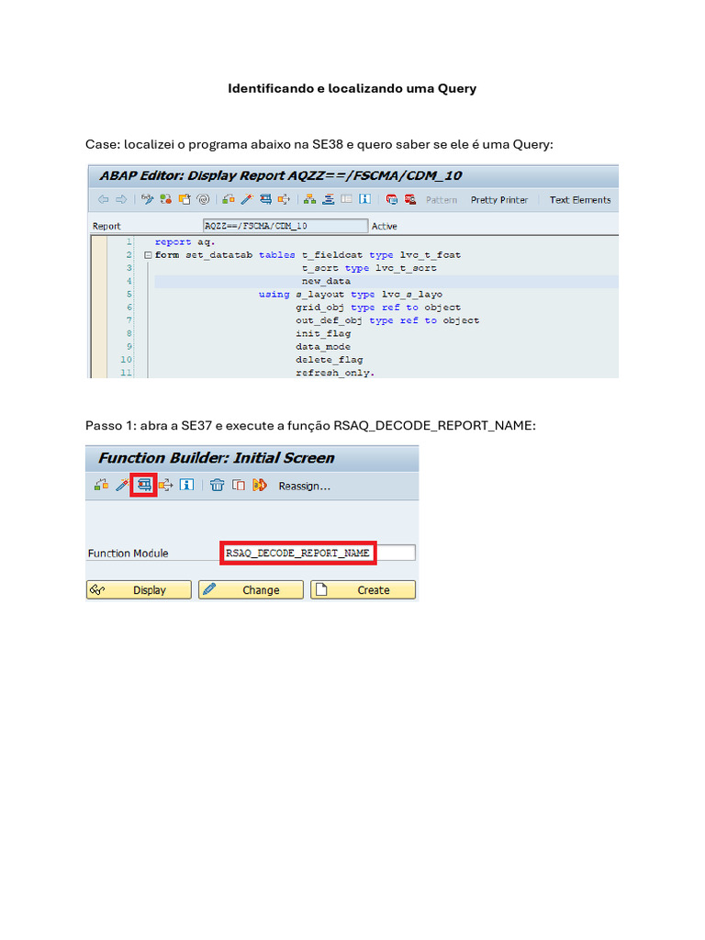705x940 pixels.
Task: Open Where-Used List icon in Function Builder
Action: click(x=166, y=485)
